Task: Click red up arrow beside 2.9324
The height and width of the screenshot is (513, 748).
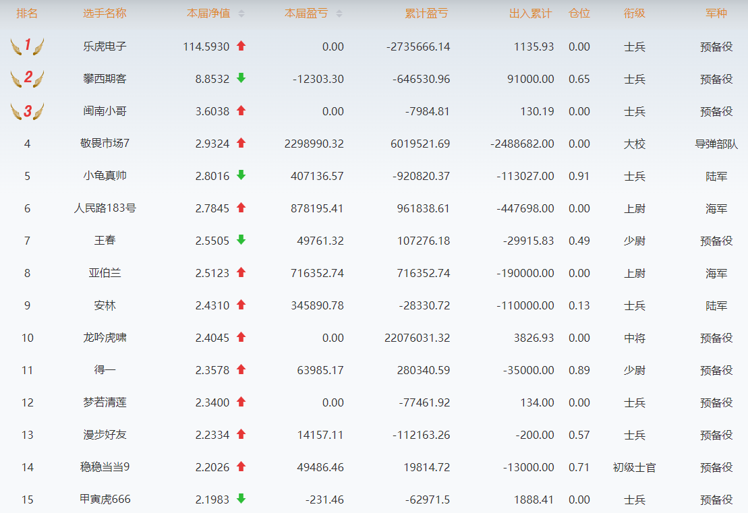Action: pos(241,142)
